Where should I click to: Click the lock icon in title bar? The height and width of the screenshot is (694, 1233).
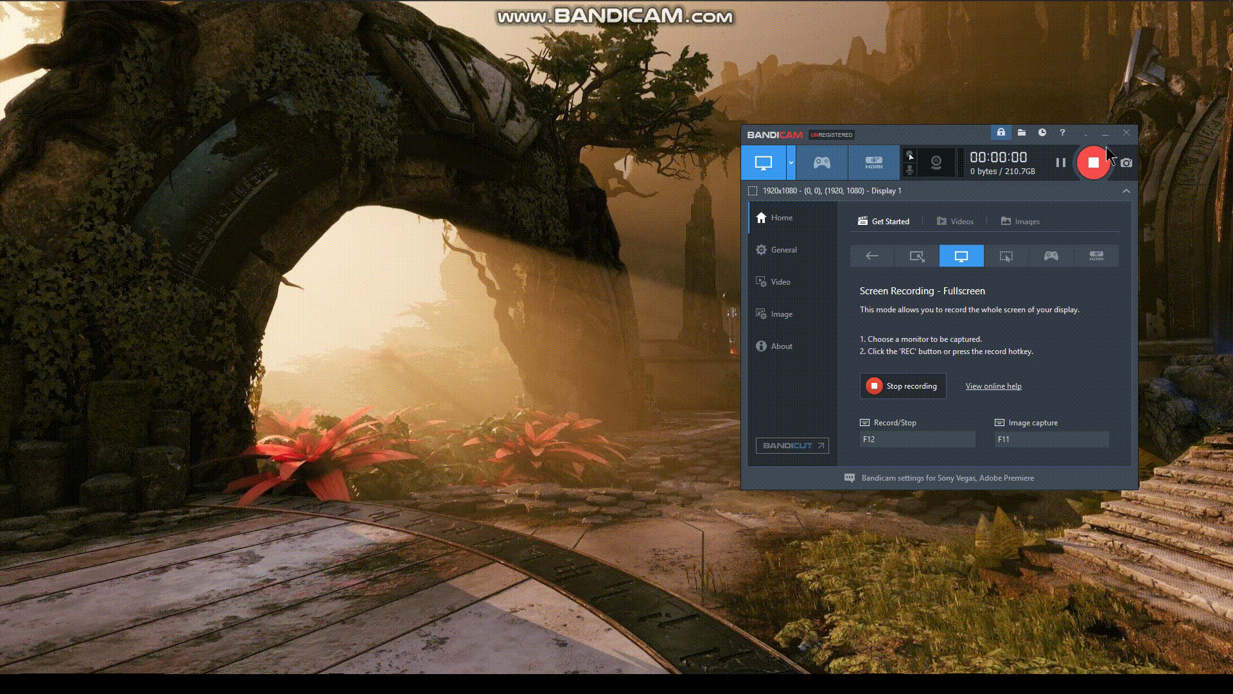tap(1001, 133)
